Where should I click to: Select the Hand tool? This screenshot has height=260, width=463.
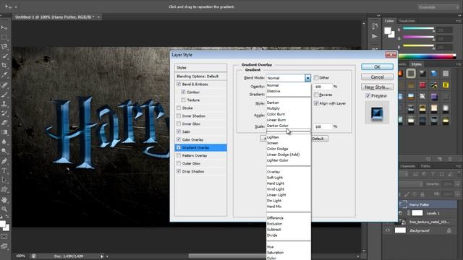click(x=4, y=199)
